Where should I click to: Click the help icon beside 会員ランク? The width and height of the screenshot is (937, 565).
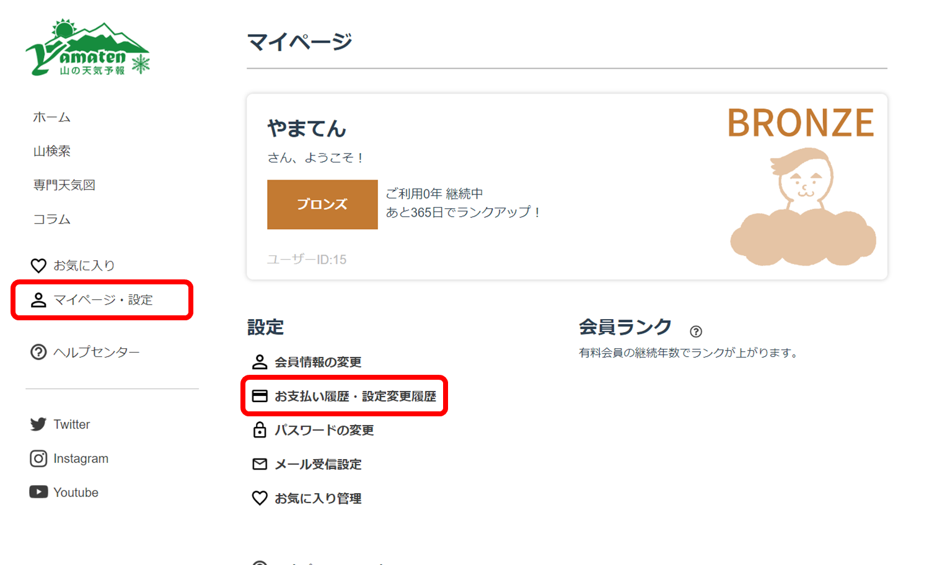pyautogui.click(x=696, y=331)
